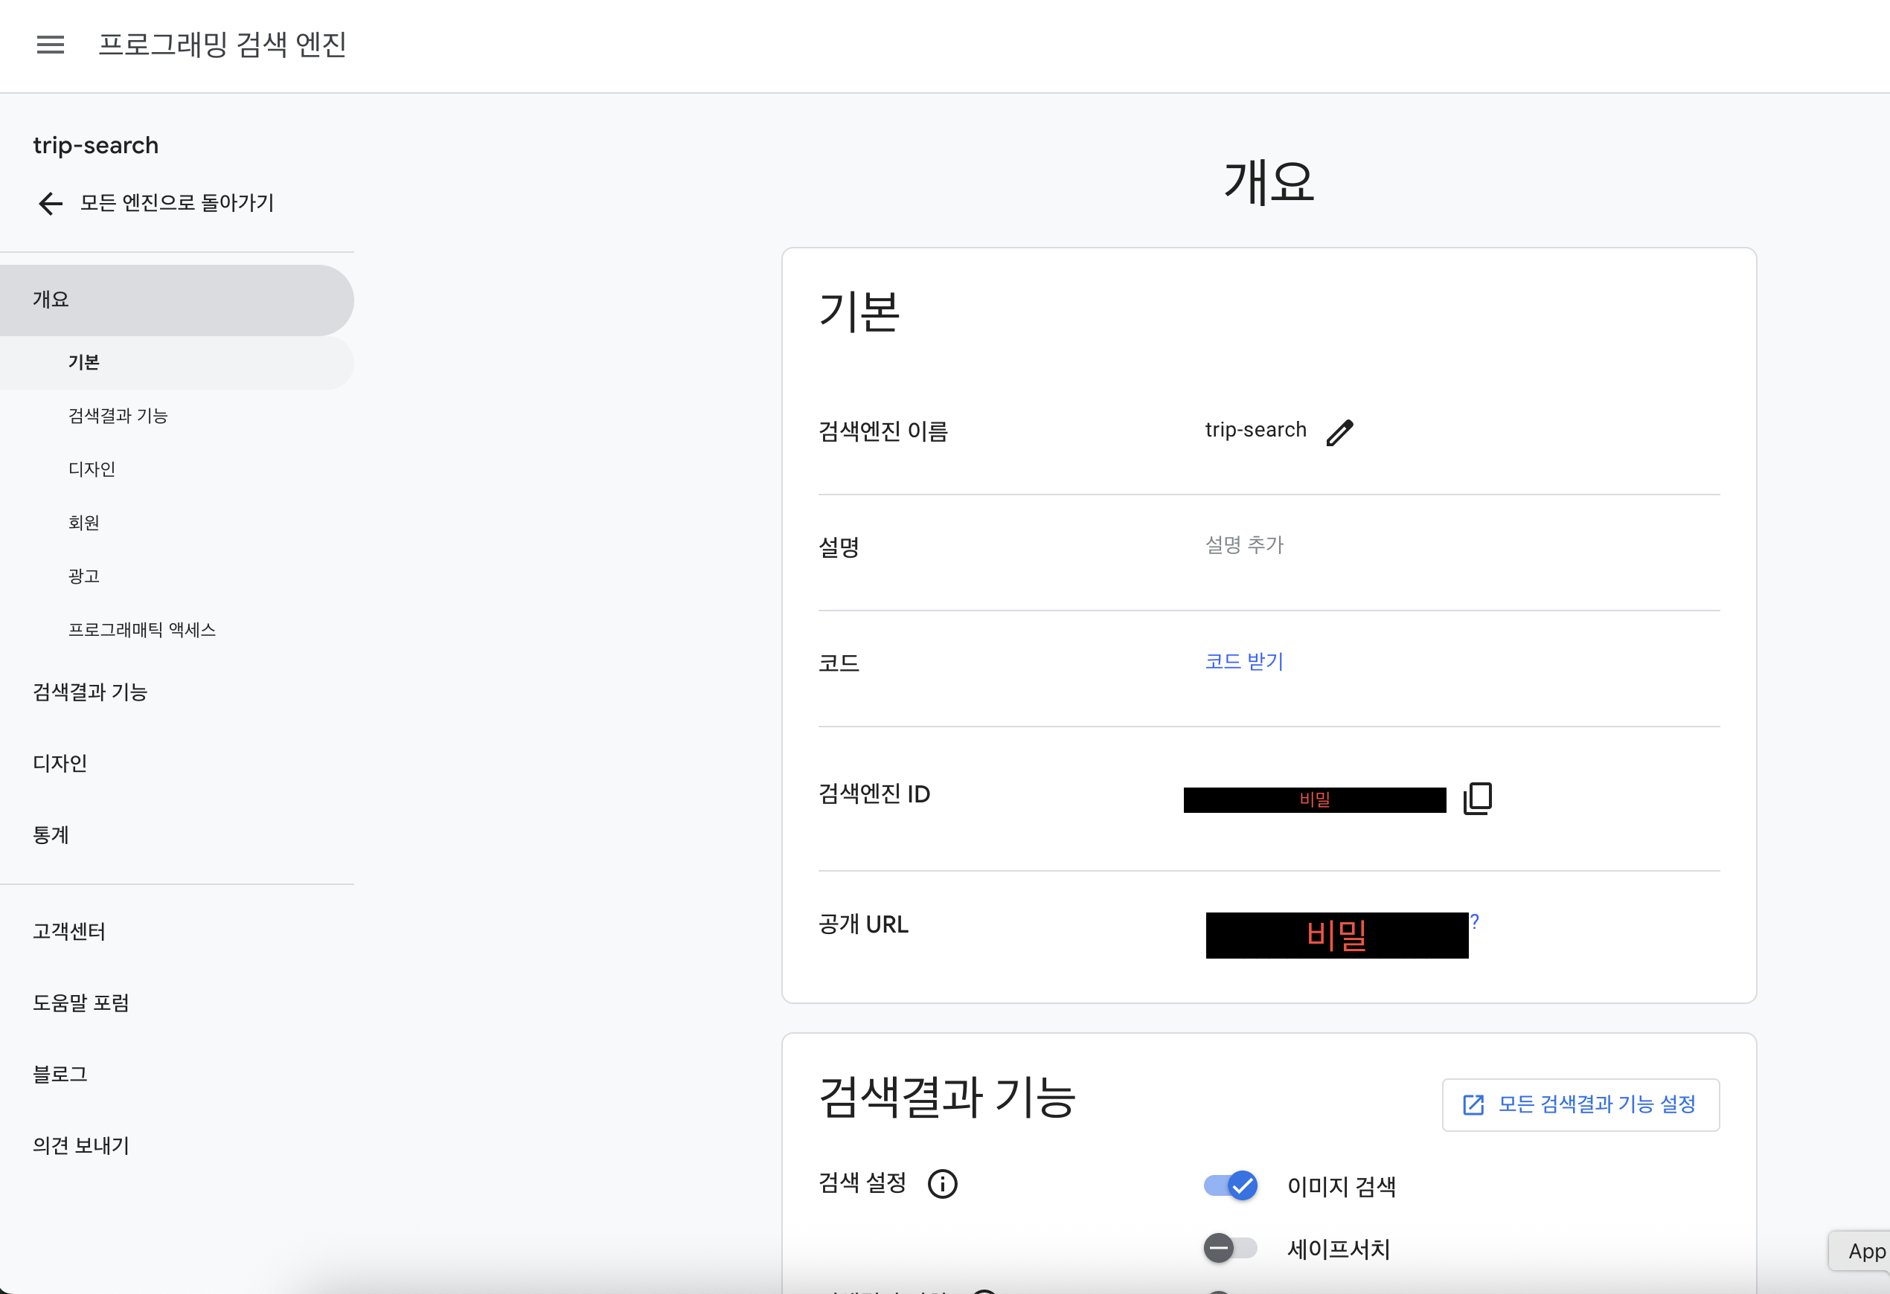Select the 기본 sub-item
The height and width of the screenshot is (1294, 1890).
click(x=84, y=362)
